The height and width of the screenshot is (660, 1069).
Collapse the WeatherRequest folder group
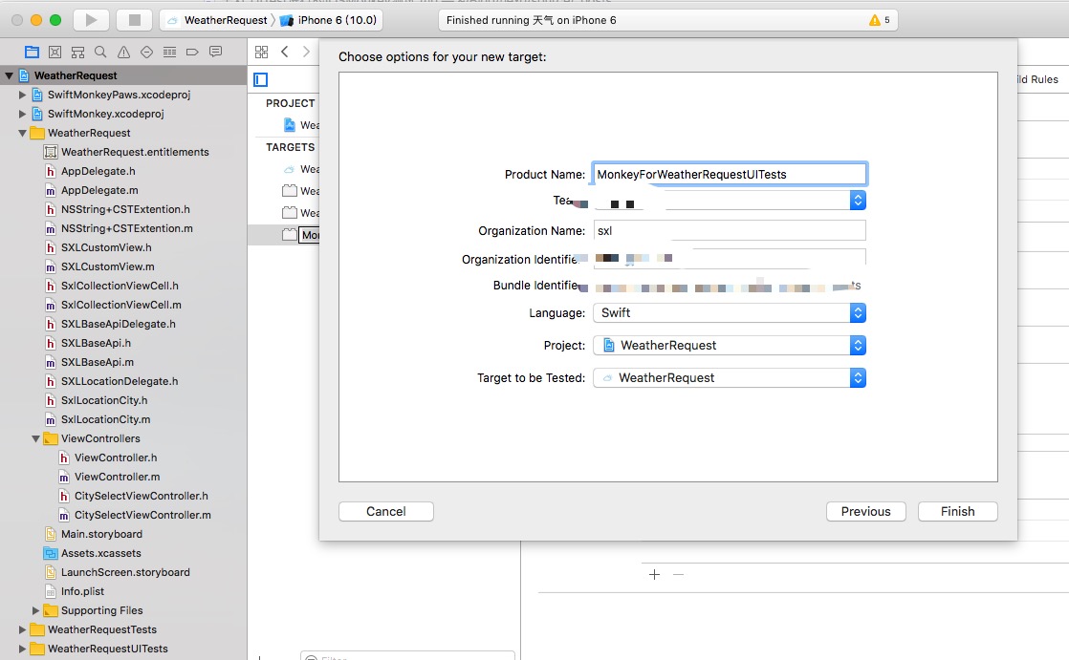22,133
